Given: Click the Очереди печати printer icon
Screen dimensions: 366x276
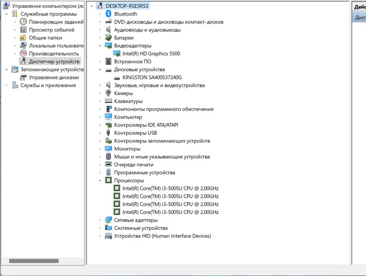Looking at the screenshot, I should point(108,164).
